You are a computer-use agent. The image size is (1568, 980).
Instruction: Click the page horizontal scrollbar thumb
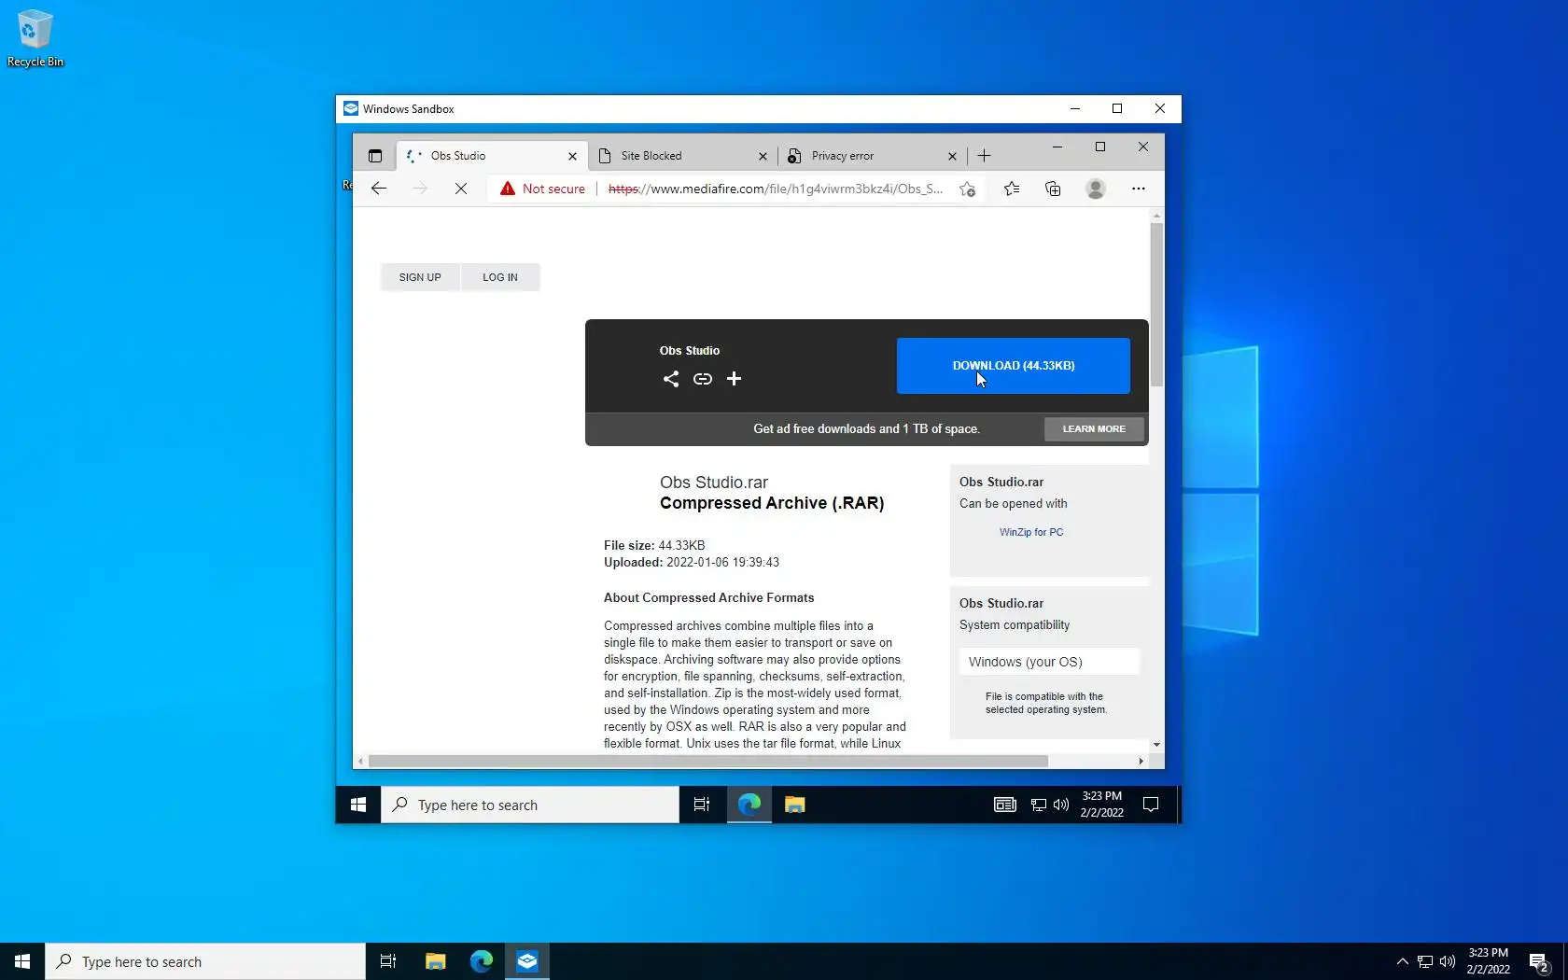(708, 762)
